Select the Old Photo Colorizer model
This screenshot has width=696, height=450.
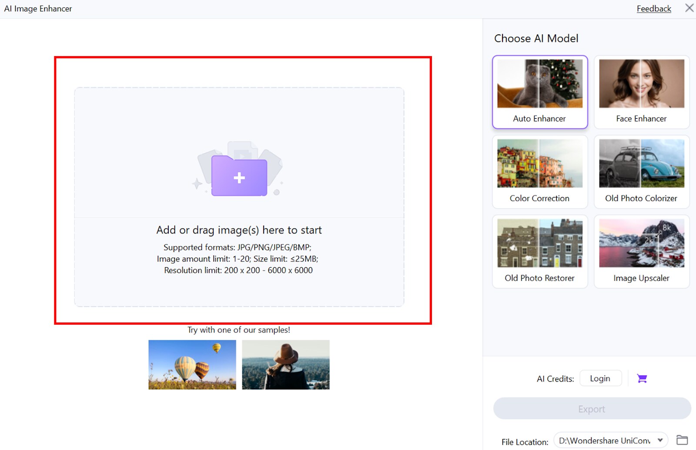click(x=641, y=171)
